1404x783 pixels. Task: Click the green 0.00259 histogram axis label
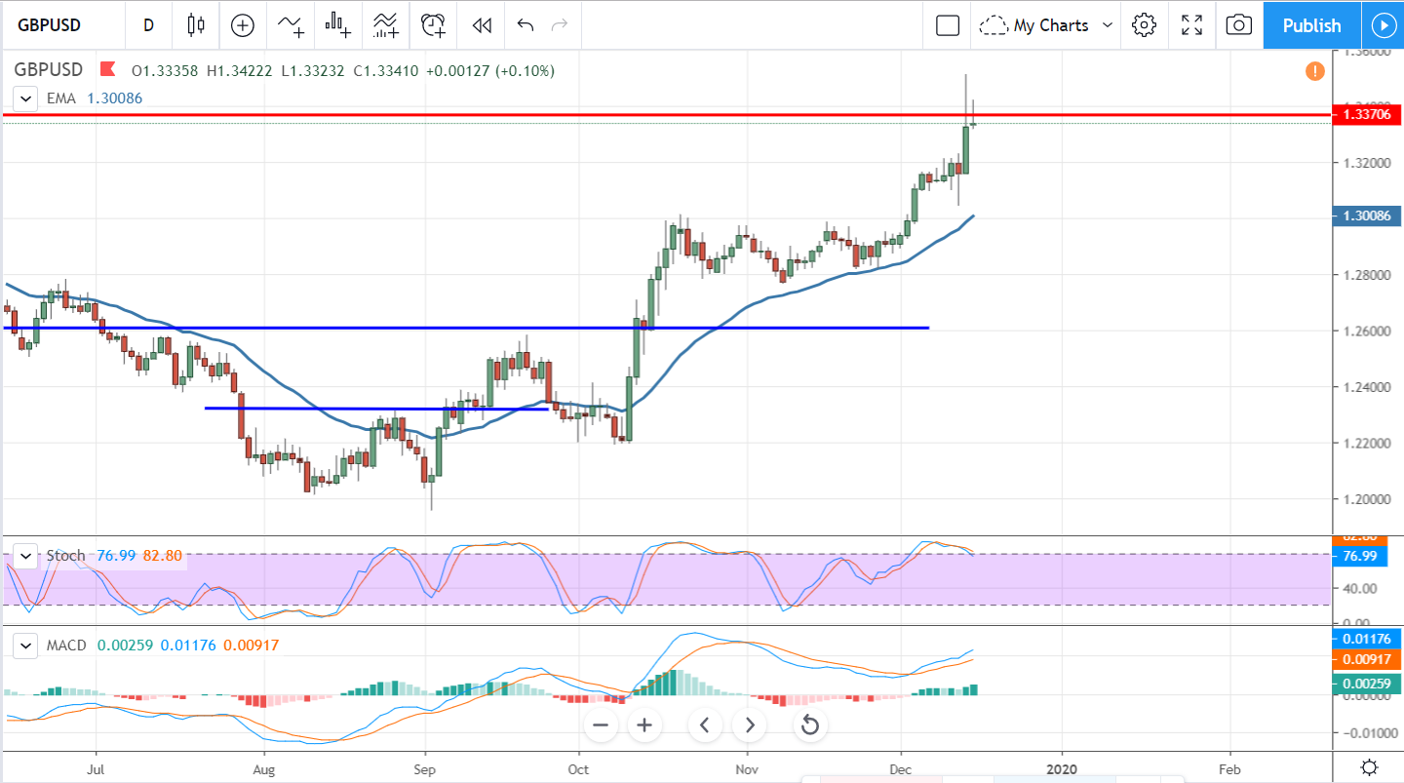point(1366,684)
